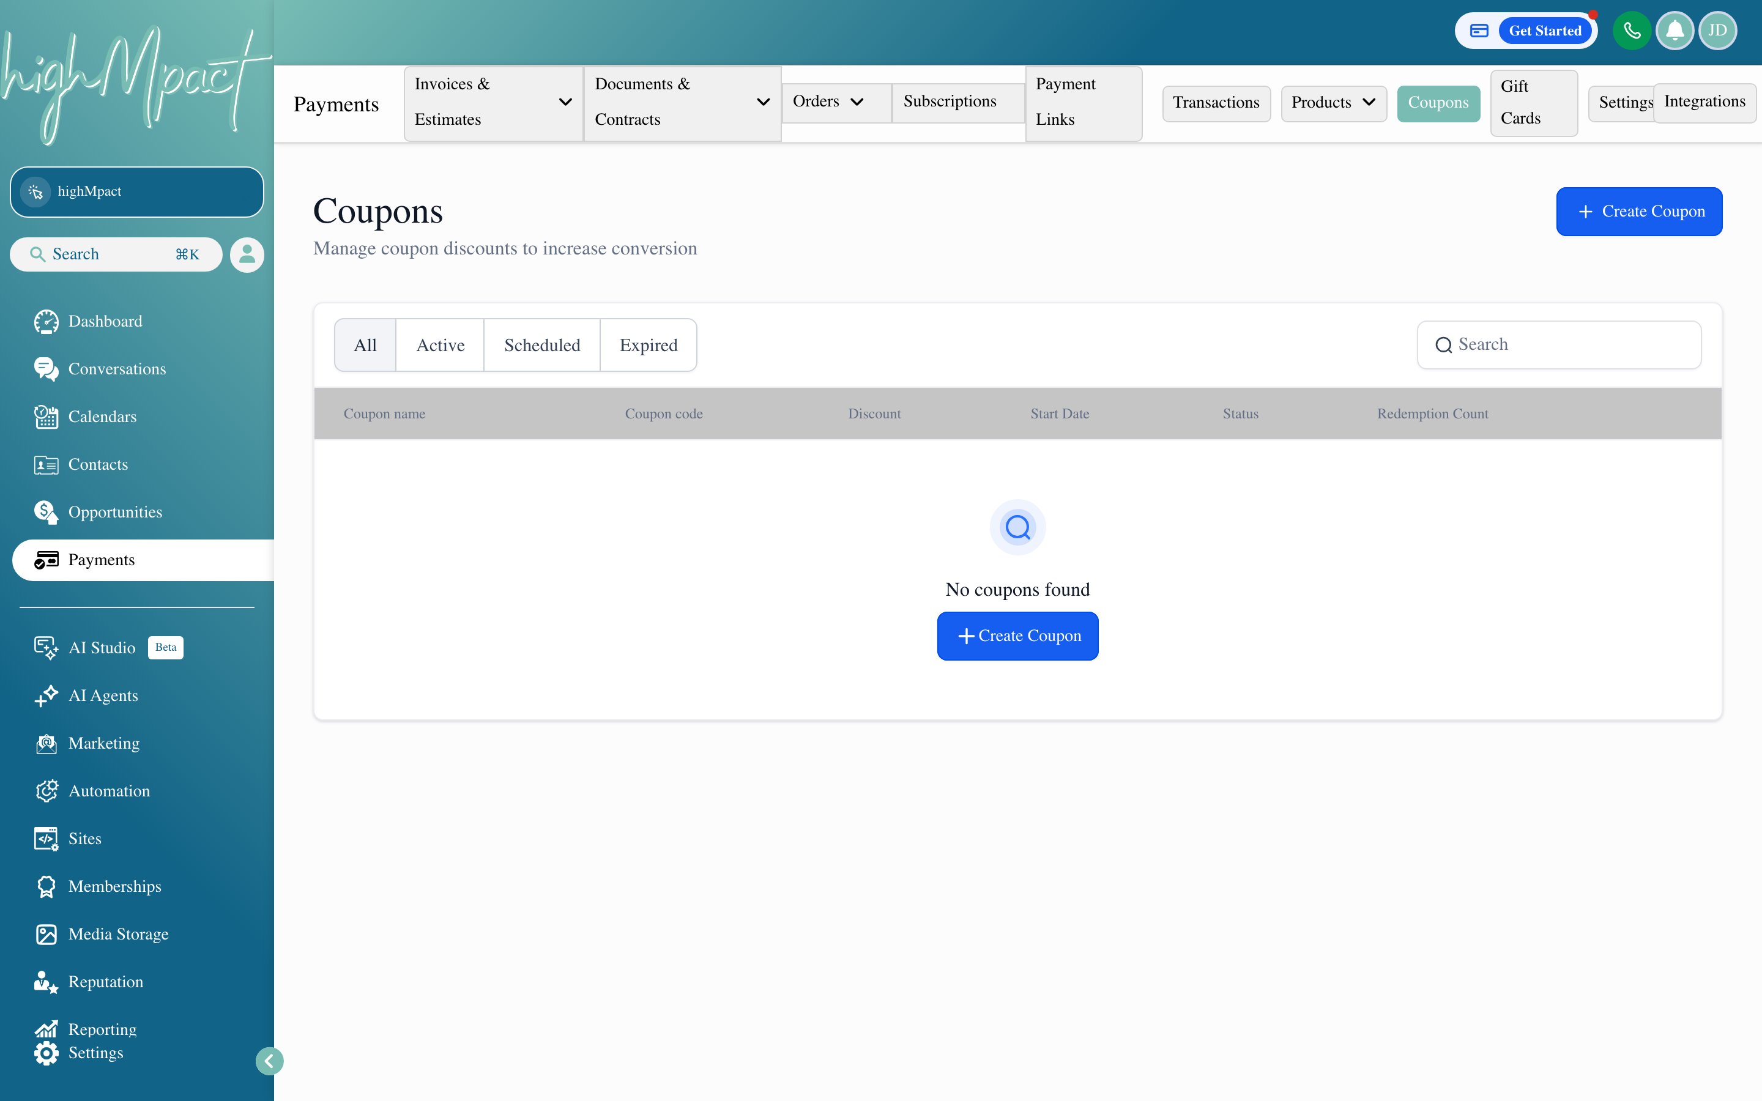Click the green phone dialer icon
The image size is (1762, 1101).
(1632, 31)
